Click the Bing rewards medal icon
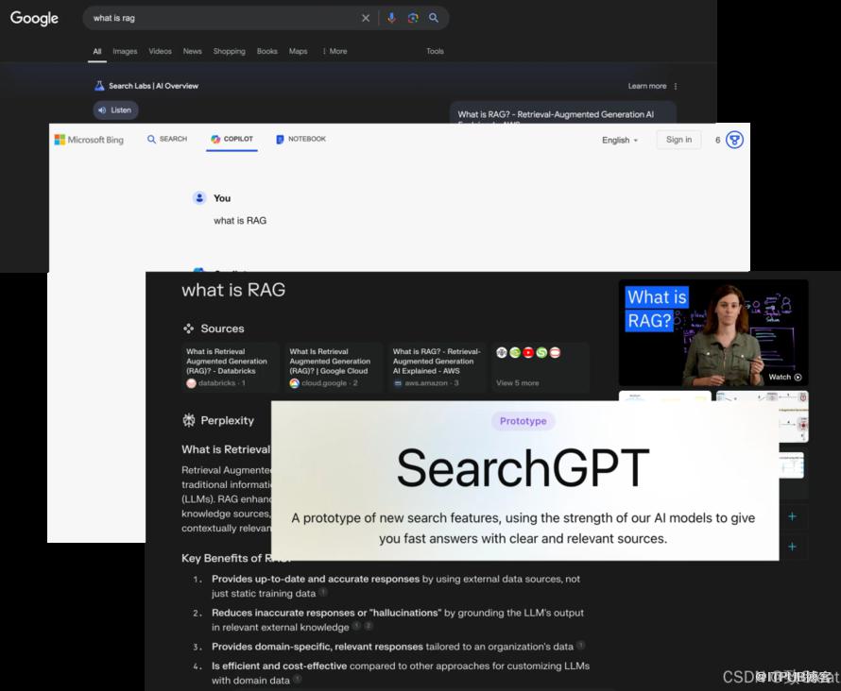 pos(734,140)
